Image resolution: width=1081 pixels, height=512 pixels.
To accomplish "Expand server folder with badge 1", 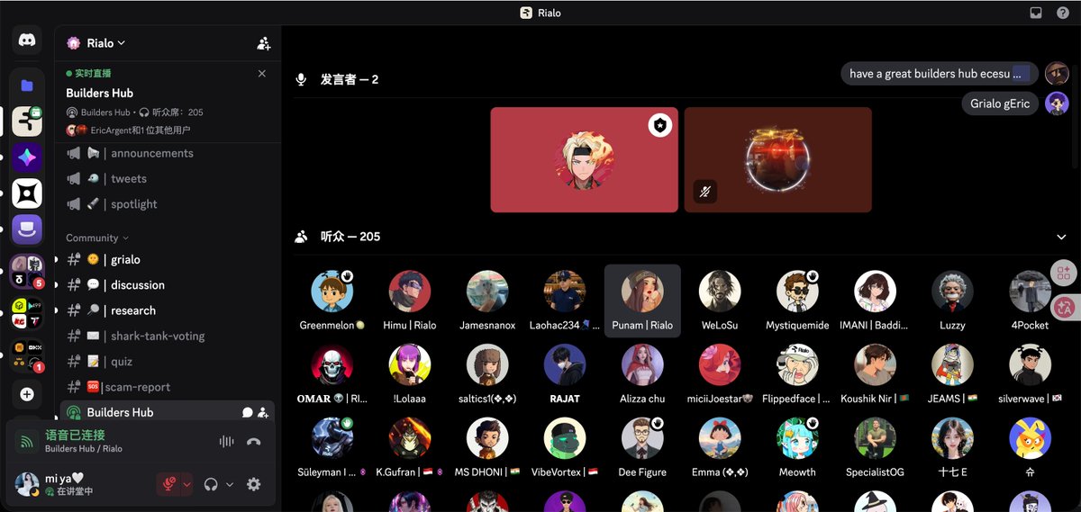I will 27,355.
